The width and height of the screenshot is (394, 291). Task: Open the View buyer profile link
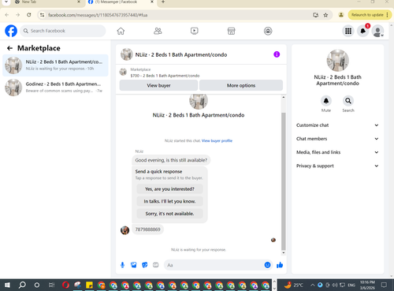(217, 140)
